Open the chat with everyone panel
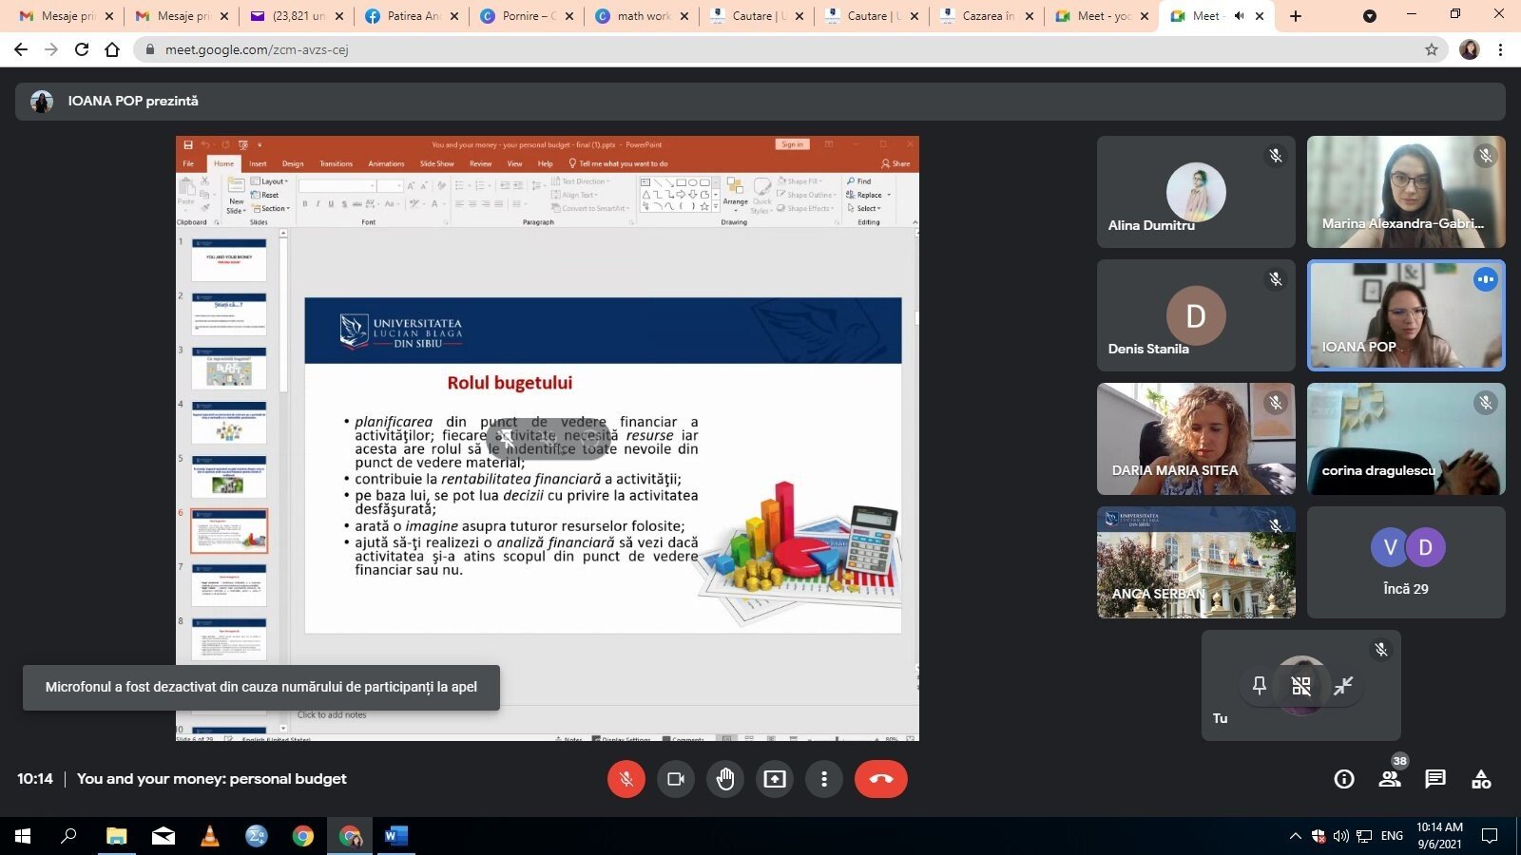 coord(1435,779)
